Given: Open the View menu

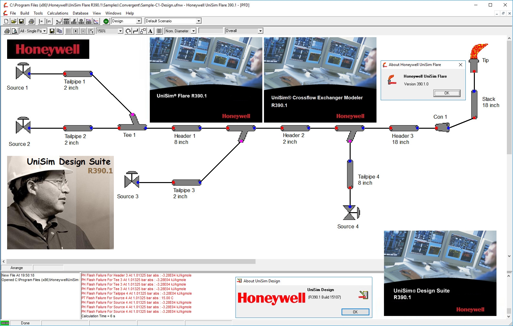Looking at the screenshot, I should tap(97, 13).
